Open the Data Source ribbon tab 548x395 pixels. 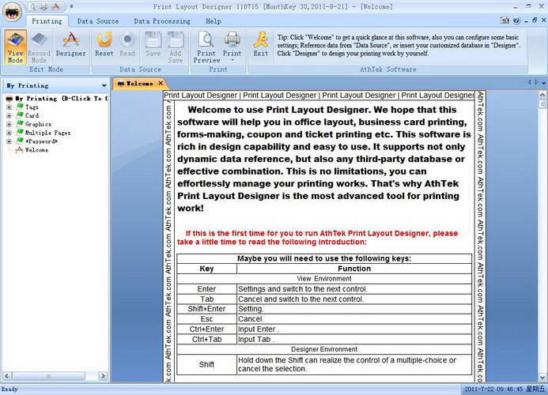[x=98, y=21]
